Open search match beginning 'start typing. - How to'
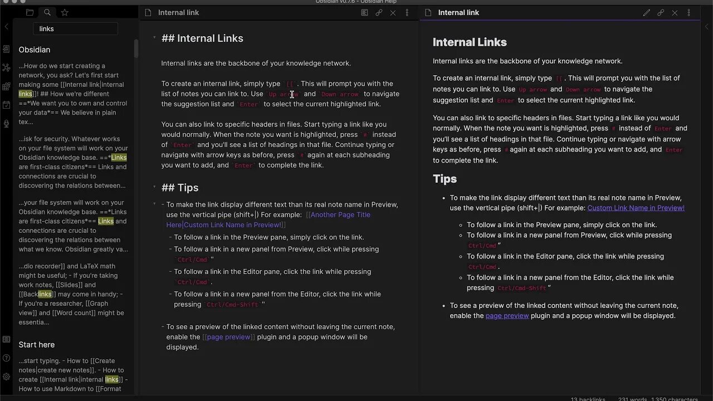 pyautogui.click(x=73, y=375)
